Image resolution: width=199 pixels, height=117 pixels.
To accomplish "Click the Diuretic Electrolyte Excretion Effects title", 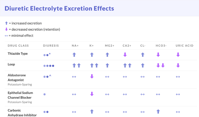I will pyautogui.click(x=59, y=8).
